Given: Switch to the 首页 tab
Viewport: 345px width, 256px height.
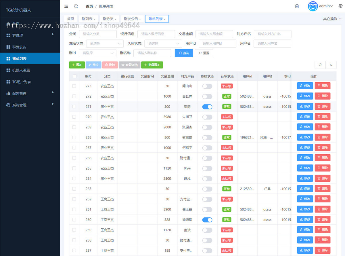Looking at the screenshot, I should (70, 19).
